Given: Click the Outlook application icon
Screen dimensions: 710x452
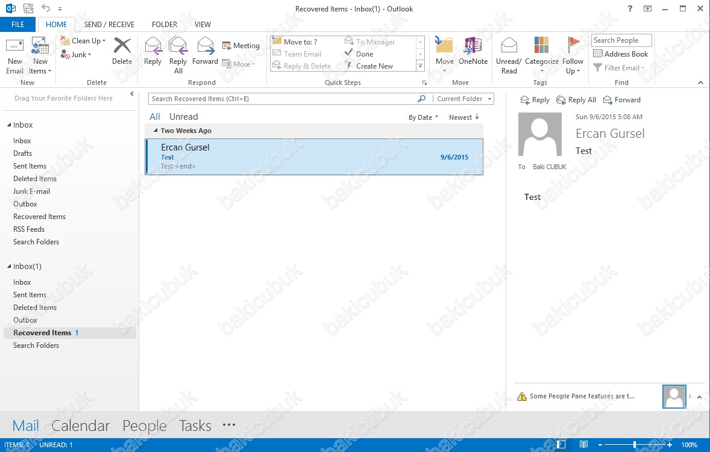Looking at the screenshot, I should click(x=10, y=8).
